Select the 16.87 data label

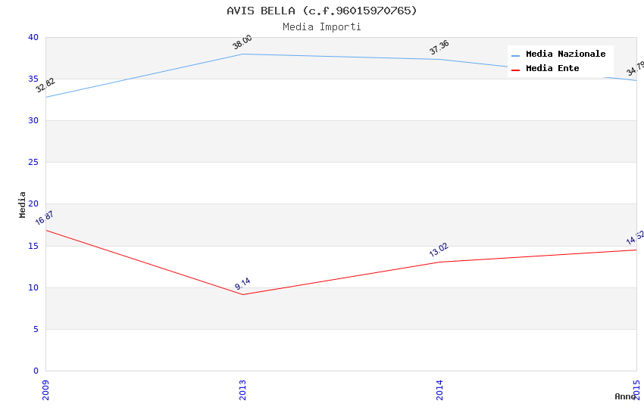[45, 219]
